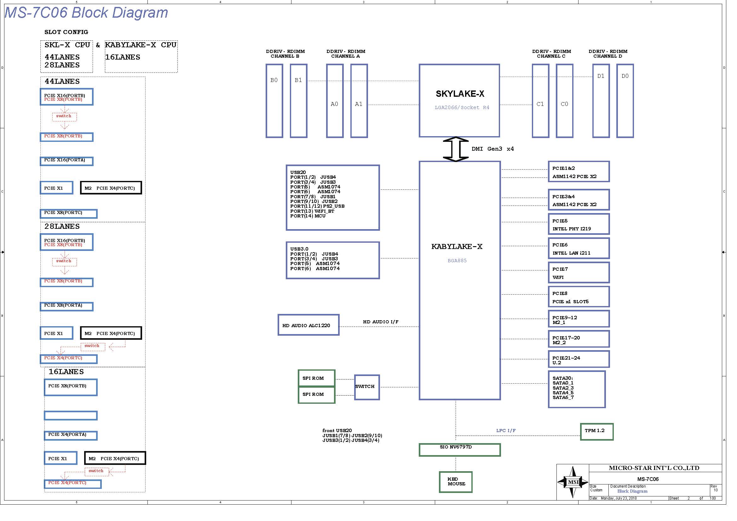Select the 'PORT(11/12) PS2_USB' line
Viewport: 737px width, 521px height.
tap(318, 206)
